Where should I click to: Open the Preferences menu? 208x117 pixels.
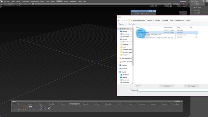point(73,1)
